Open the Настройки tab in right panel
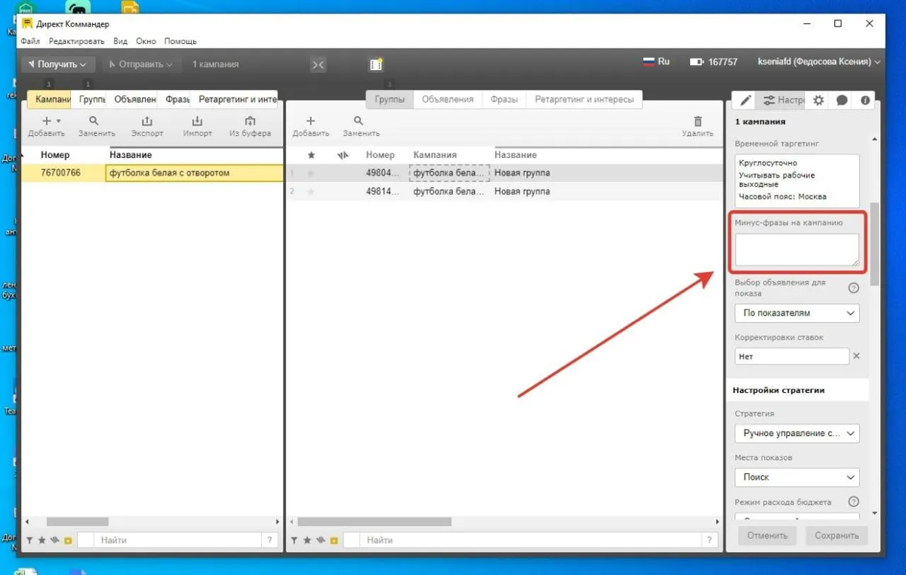Screen dimensions: 906x575 coord(781,100)
